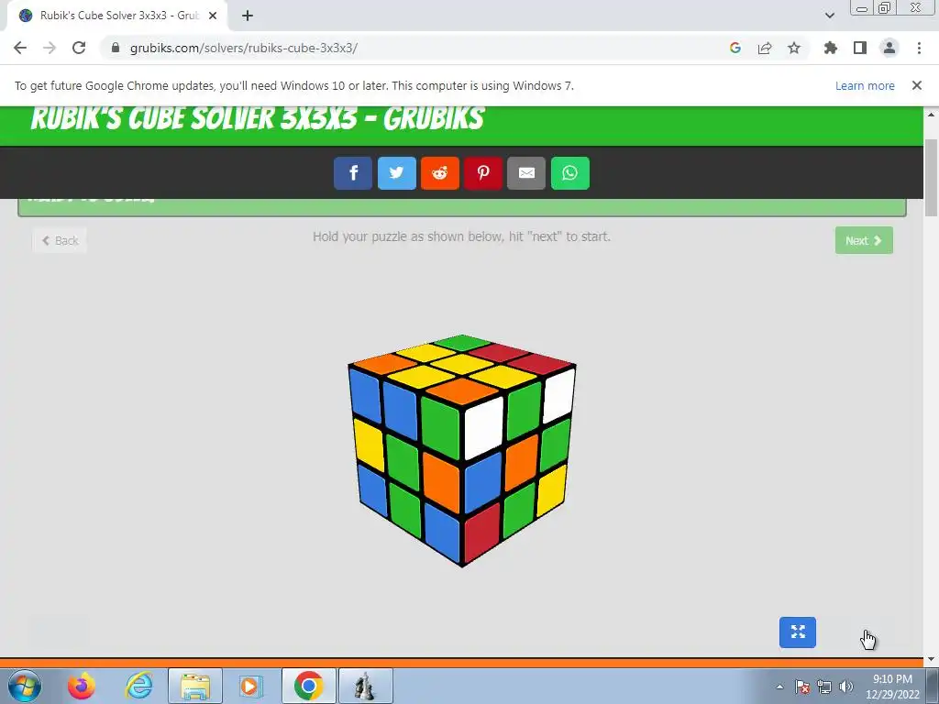This screenshot has height=704, width=939.
Task: Click the taskbar clock showing 9:10 PM
Action: [892, 687]
